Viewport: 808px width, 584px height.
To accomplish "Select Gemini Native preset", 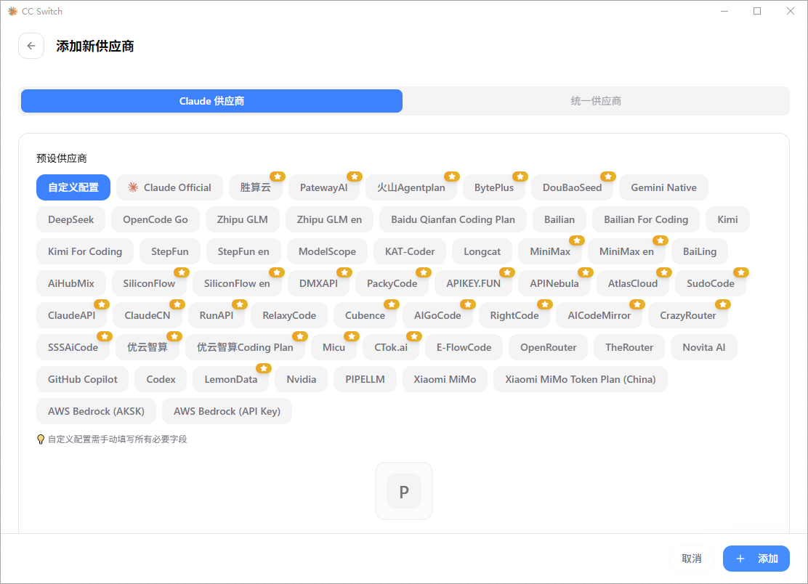I will 663,187.
